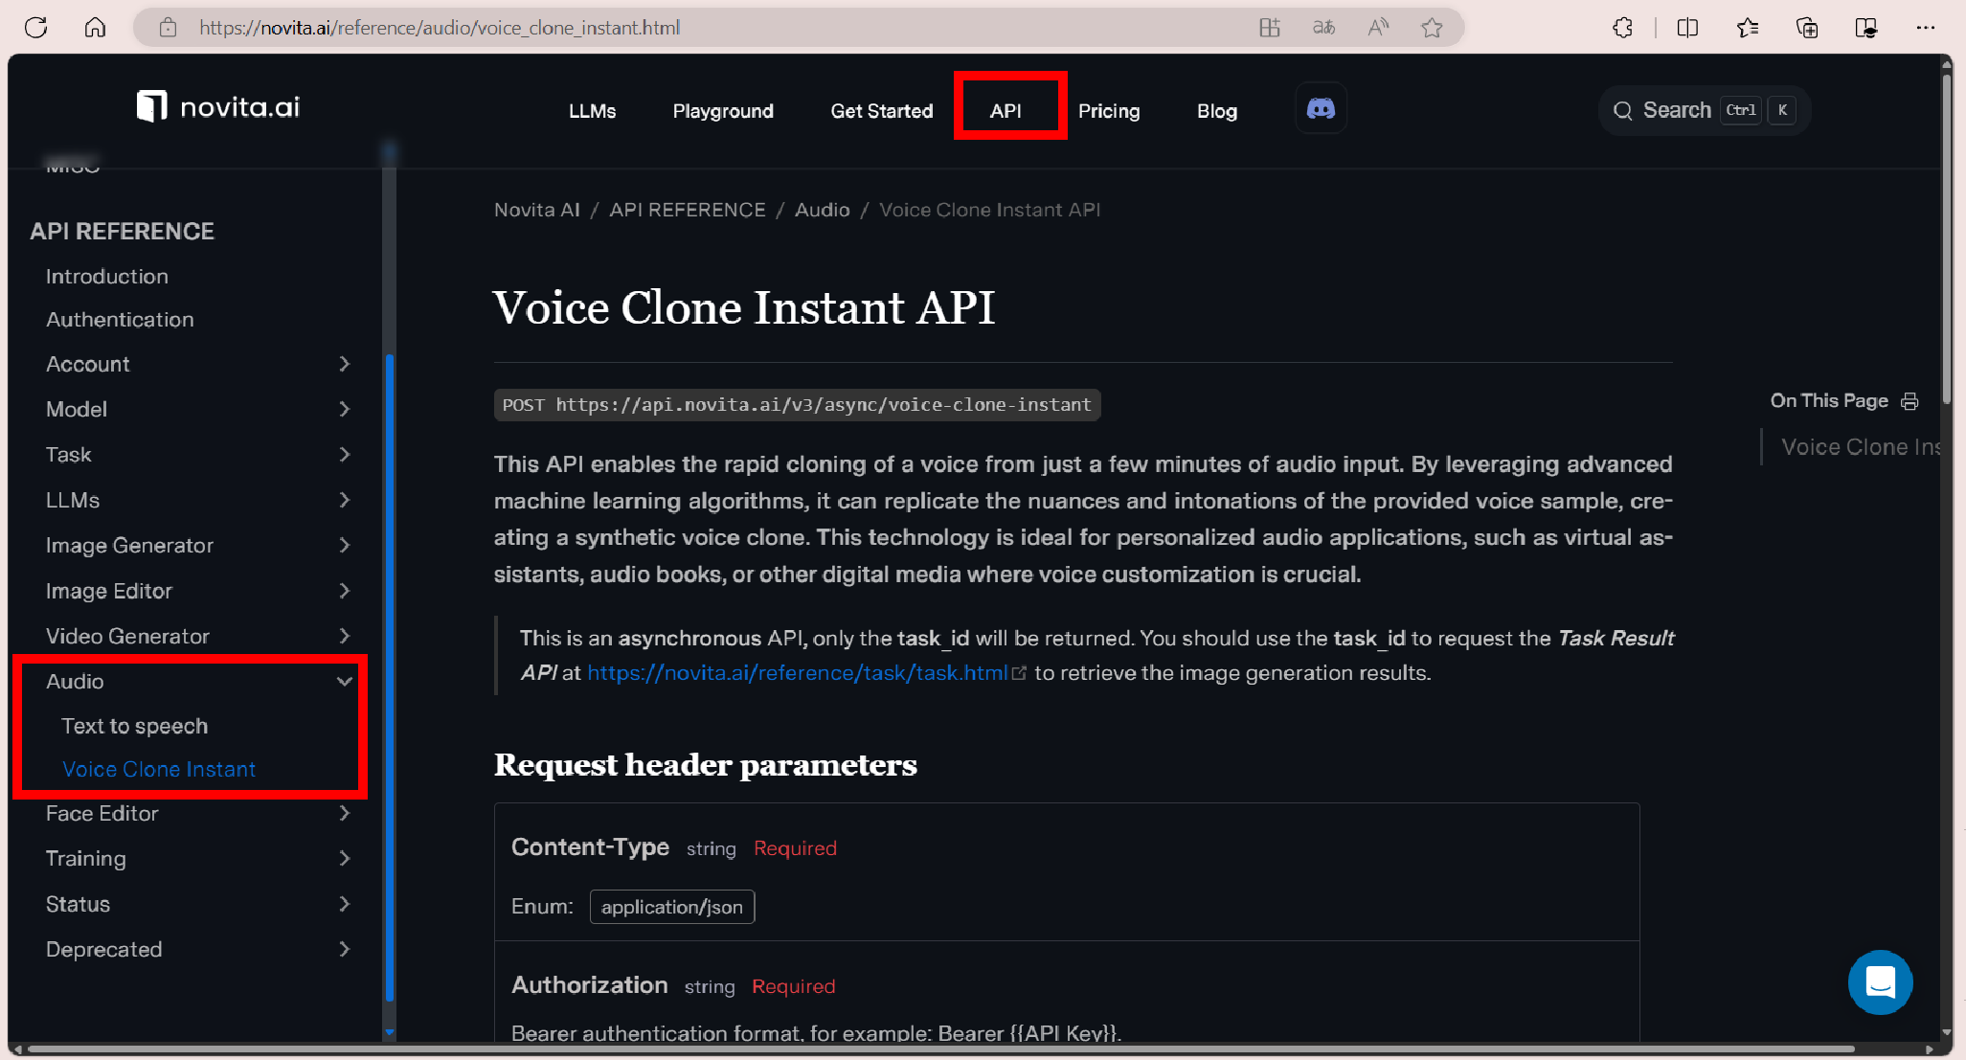Click the browser refresh icon
The image size is (1966, 1060).
tap(36, 28)
